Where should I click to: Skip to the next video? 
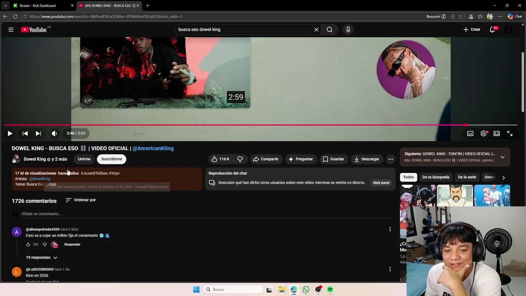pyautogui.click(x=38, y=133)
